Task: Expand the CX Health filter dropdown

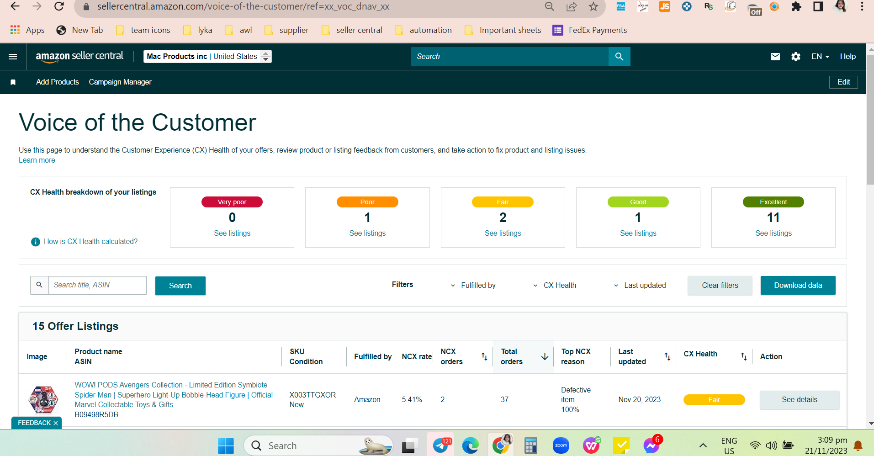Action: click(x=555, y=286)
